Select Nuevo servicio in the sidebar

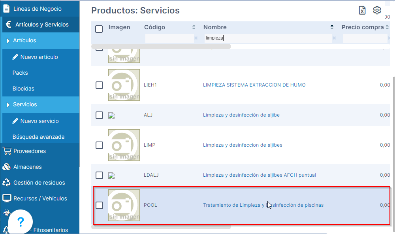pos(39,121)
